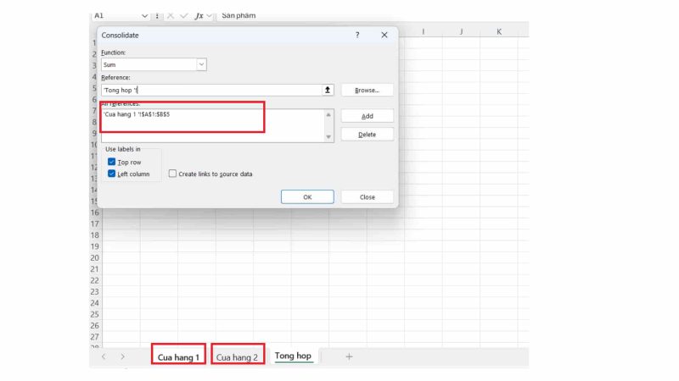Confirm the formula bar entry with the checkmark icon
Viewport: 679px width, 381px height.
183,15
